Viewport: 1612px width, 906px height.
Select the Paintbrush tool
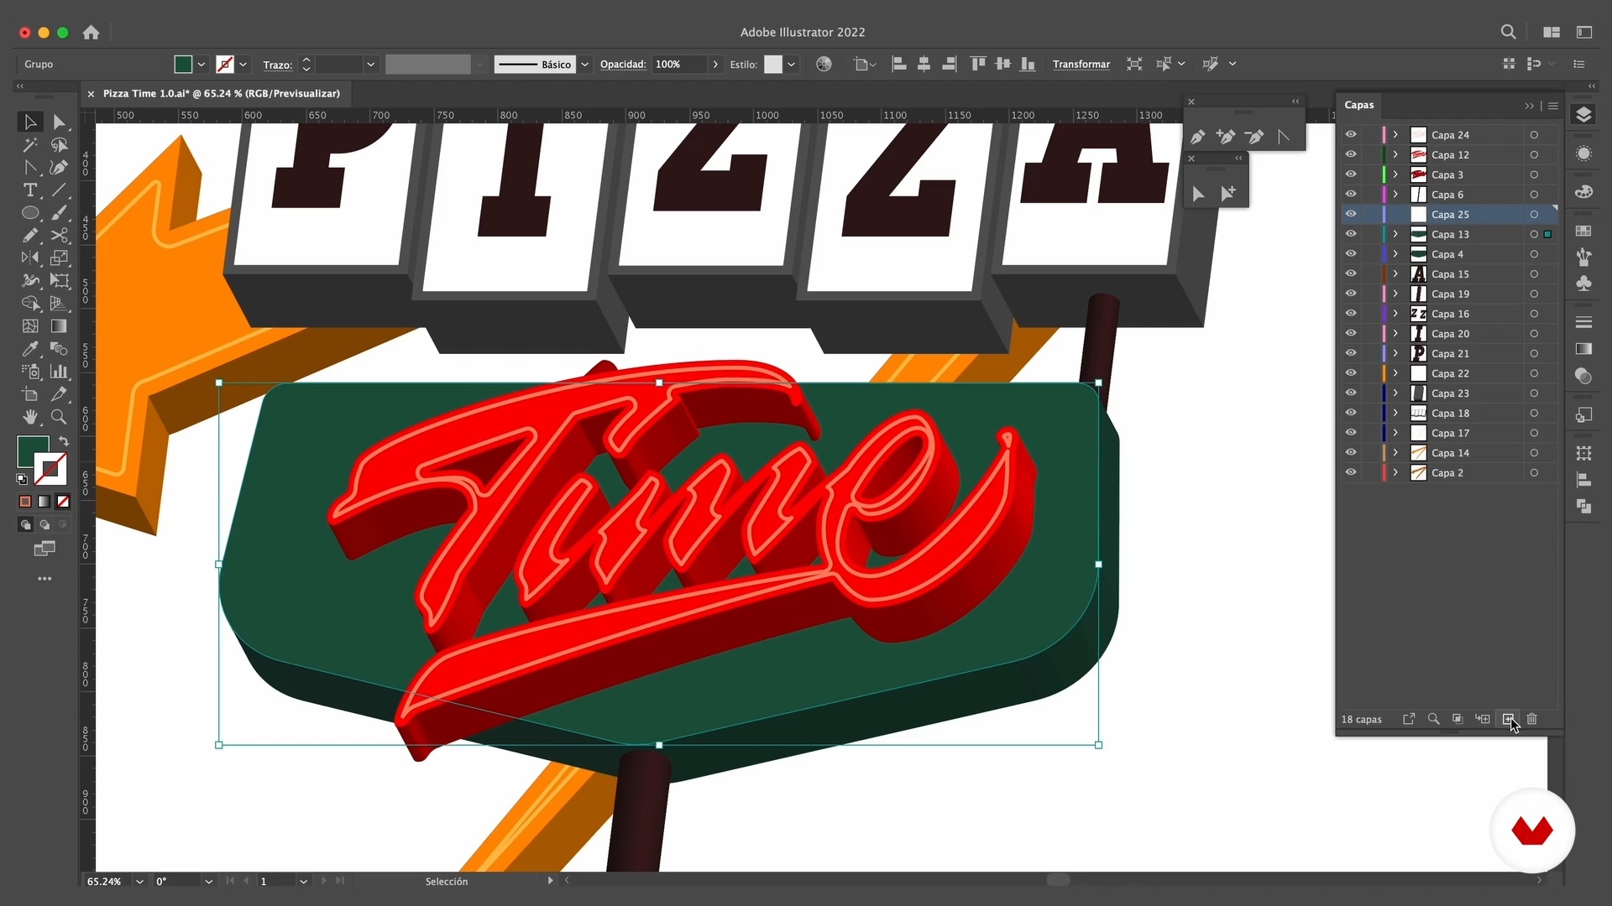(x=59, y=213)
